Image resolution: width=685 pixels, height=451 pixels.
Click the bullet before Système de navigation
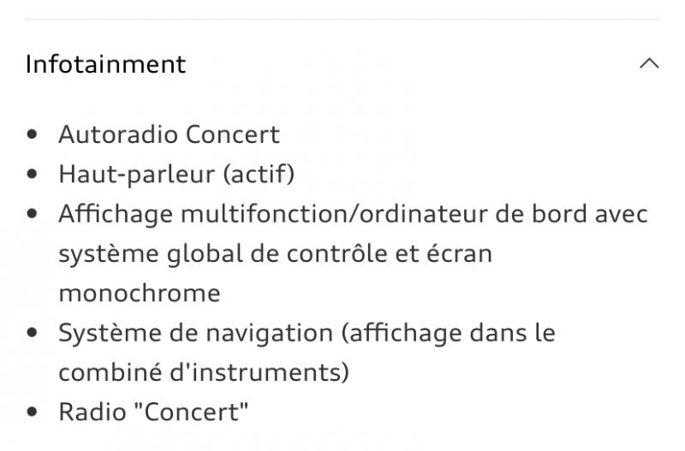click(x=32, y=333)
